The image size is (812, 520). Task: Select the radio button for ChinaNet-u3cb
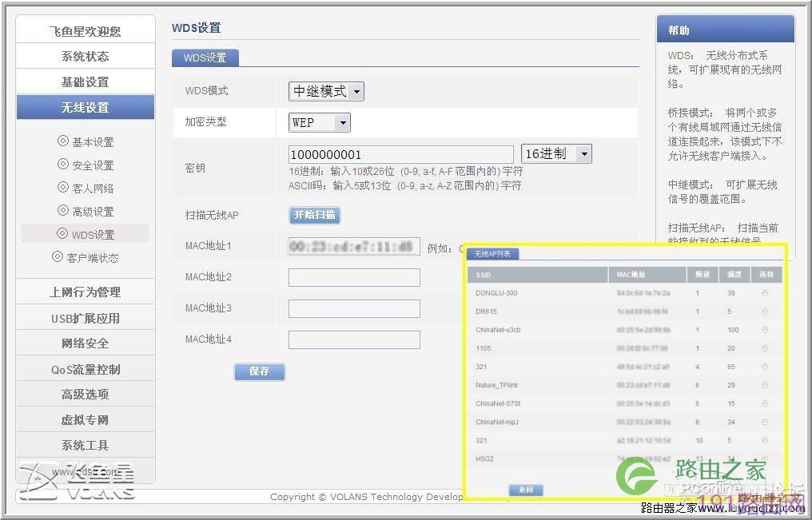click(x=765, y=330)
